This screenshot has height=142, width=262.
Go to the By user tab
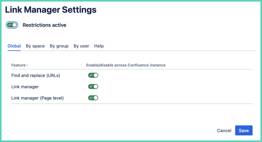(81, 46)
